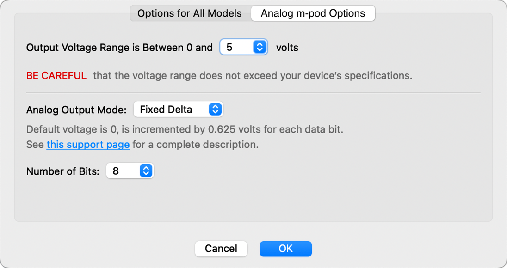507x268 pixels.
Task: Open this support page link
Action: [88, 144]
